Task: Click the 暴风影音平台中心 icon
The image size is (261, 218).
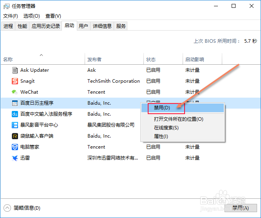Action: point(15,125)
